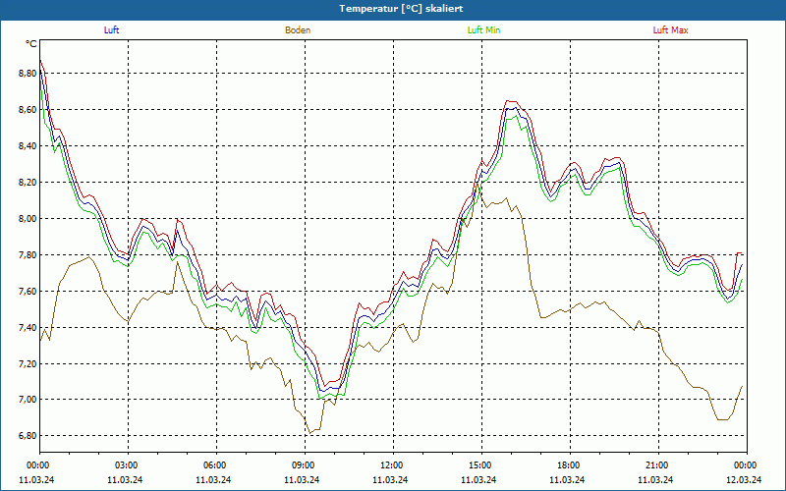
Task: Click the 8,20 y-axis value
Action: 28,182
